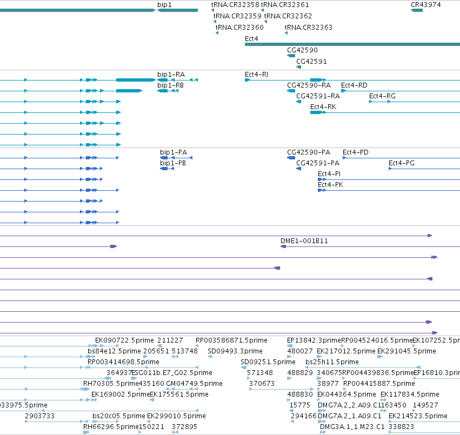Viewport: 460px width, 435px height.
Task: Click the tRNA:CR32358 gene label
Action: [x=235, y=5]
